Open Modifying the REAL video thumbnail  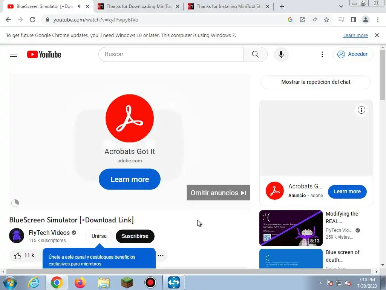291,228
